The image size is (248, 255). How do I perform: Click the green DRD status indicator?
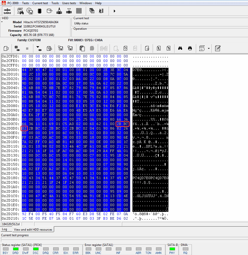coord(16,249)
